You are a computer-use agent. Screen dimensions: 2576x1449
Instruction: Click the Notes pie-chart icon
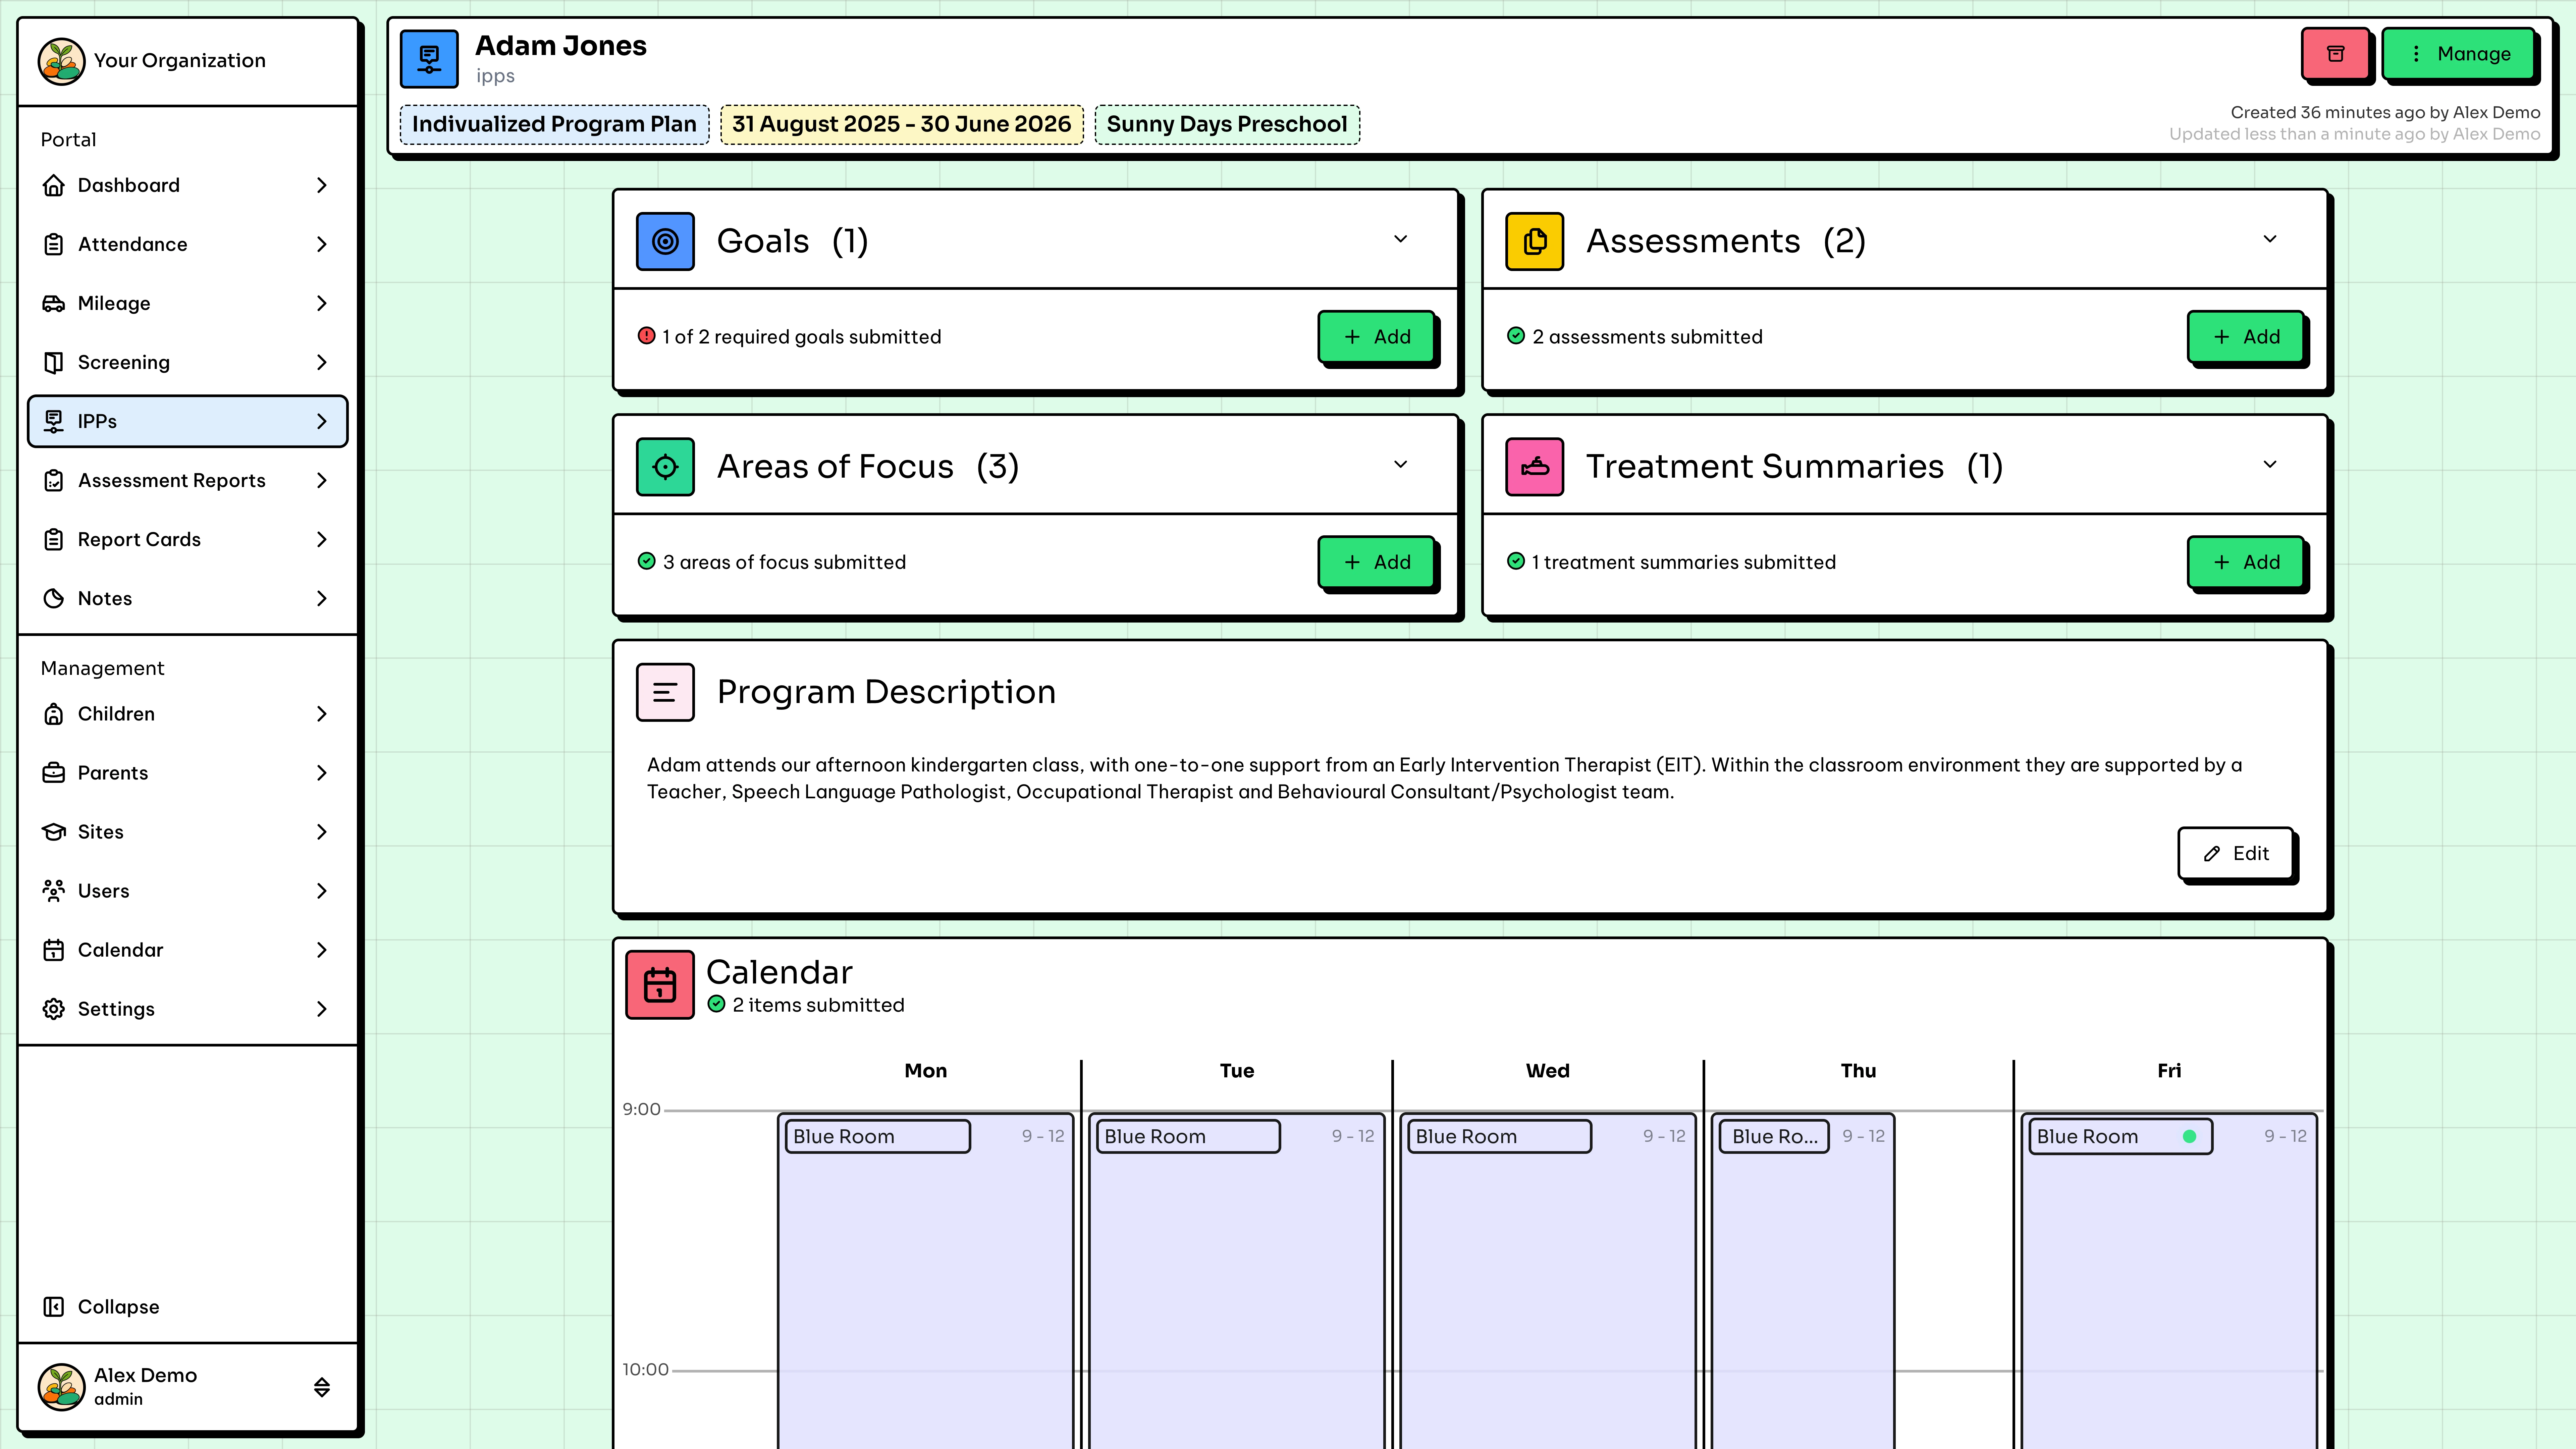click(x=54, y=598)
